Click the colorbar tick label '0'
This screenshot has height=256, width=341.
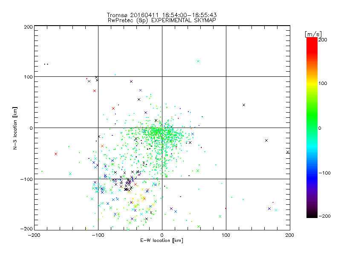(x=320, y=128)
